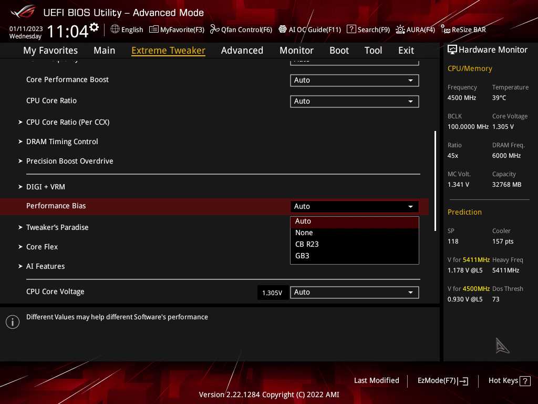Viewport: 538px width, 404px height.
Task: Select the CPU Core Voltage label
Action: click(x=55, y=291)
